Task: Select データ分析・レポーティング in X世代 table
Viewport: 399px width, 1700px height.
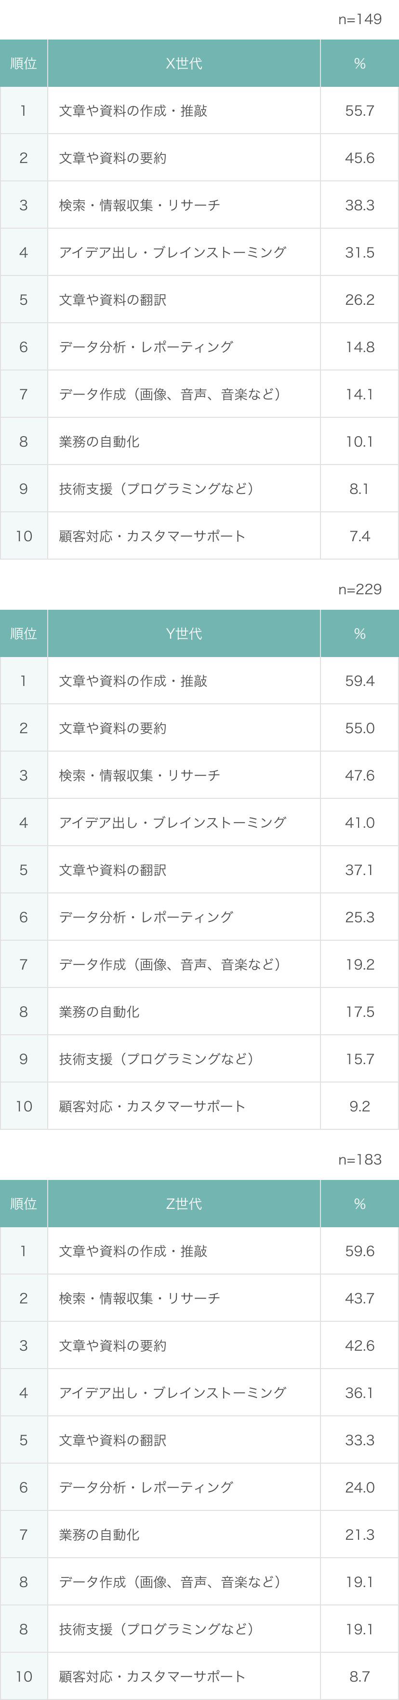Action: [x=146, y=347]
